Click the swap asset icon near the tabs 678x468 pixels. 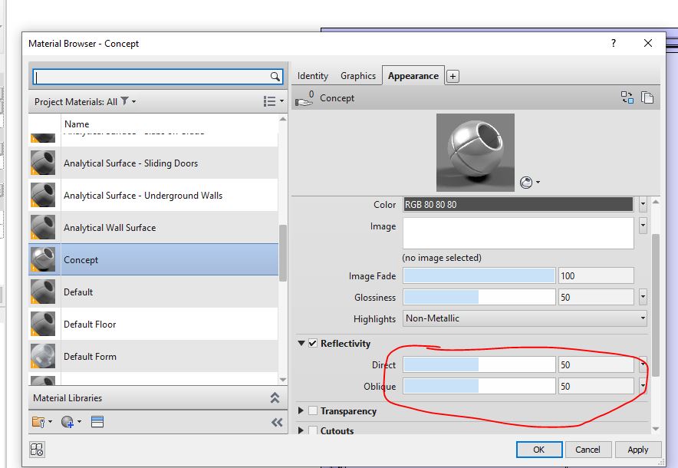626,97
